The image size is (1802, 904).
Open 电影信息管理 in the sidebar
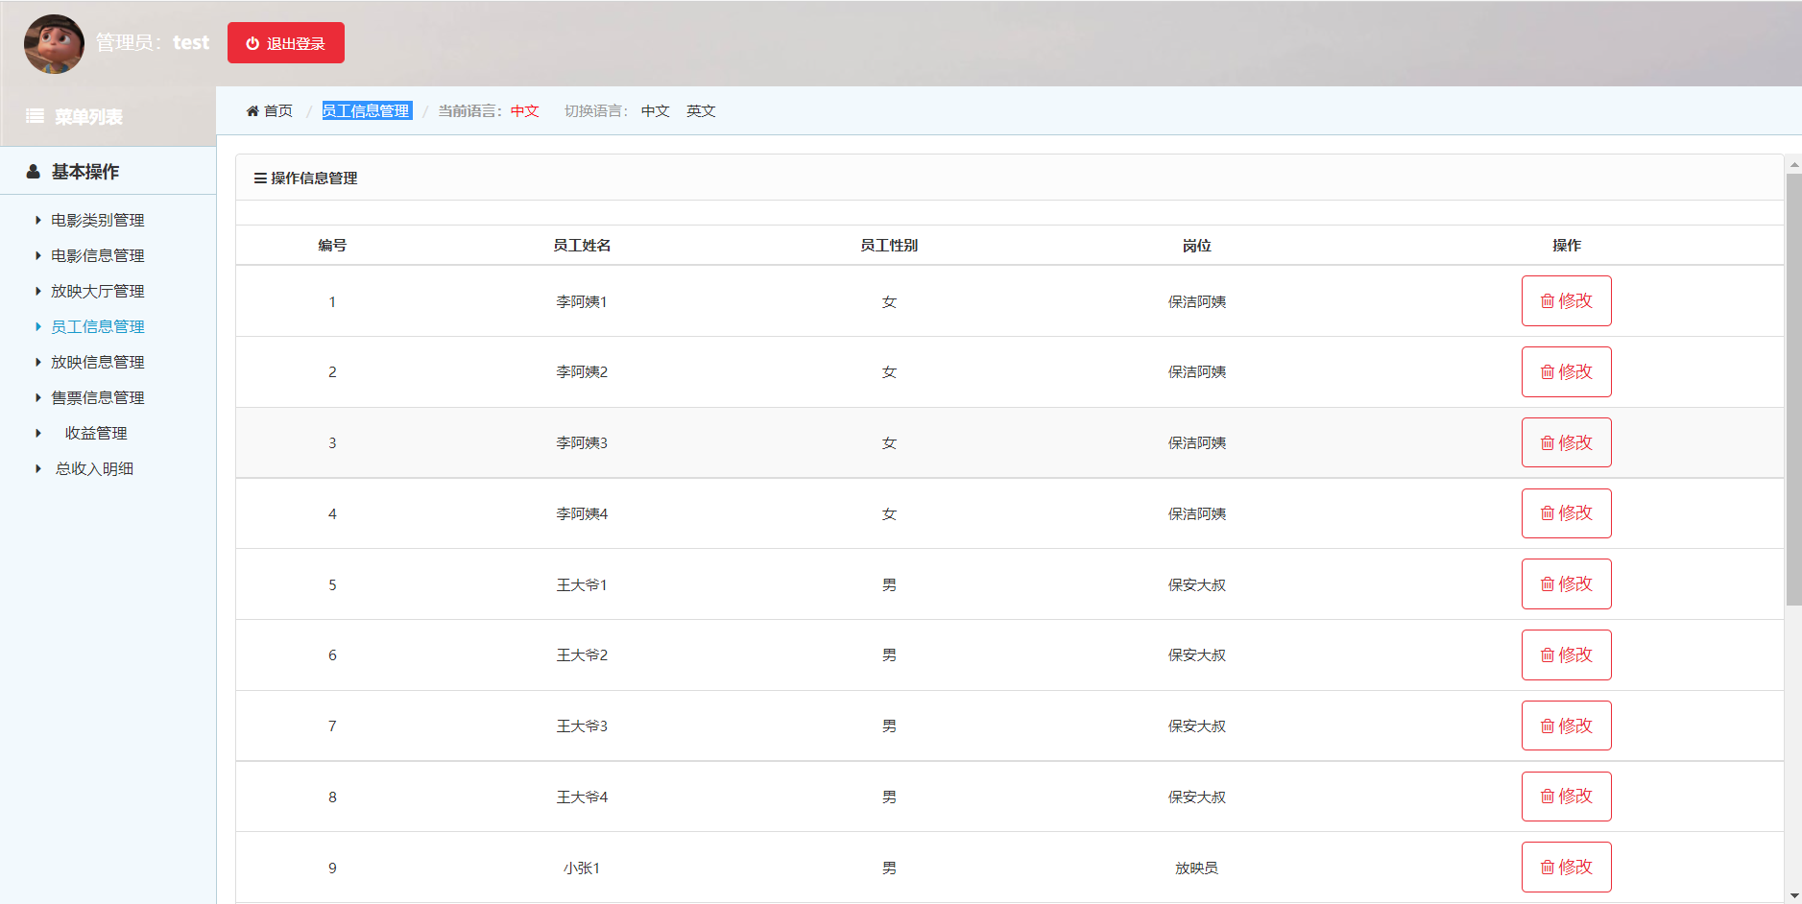pos(98,256)
